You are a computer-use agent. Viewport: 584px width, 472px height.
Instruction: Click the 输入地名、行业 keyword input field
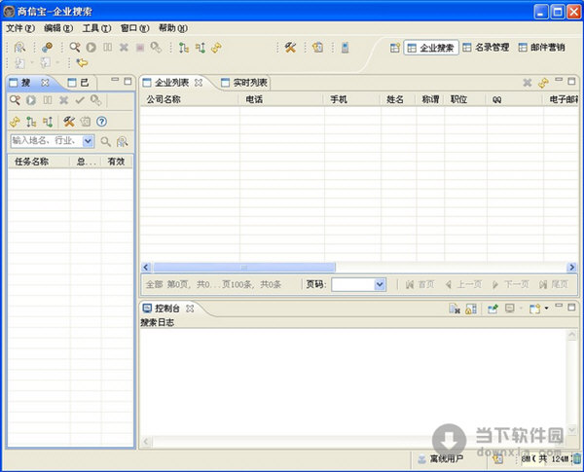(x=47, y=141)
